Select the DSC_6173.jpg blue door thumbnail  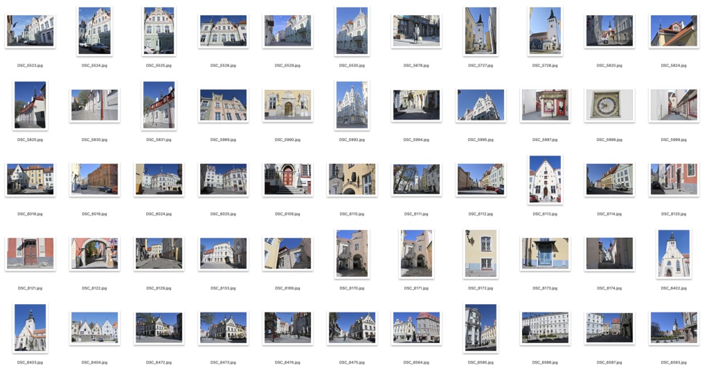[x=545, y=254]
